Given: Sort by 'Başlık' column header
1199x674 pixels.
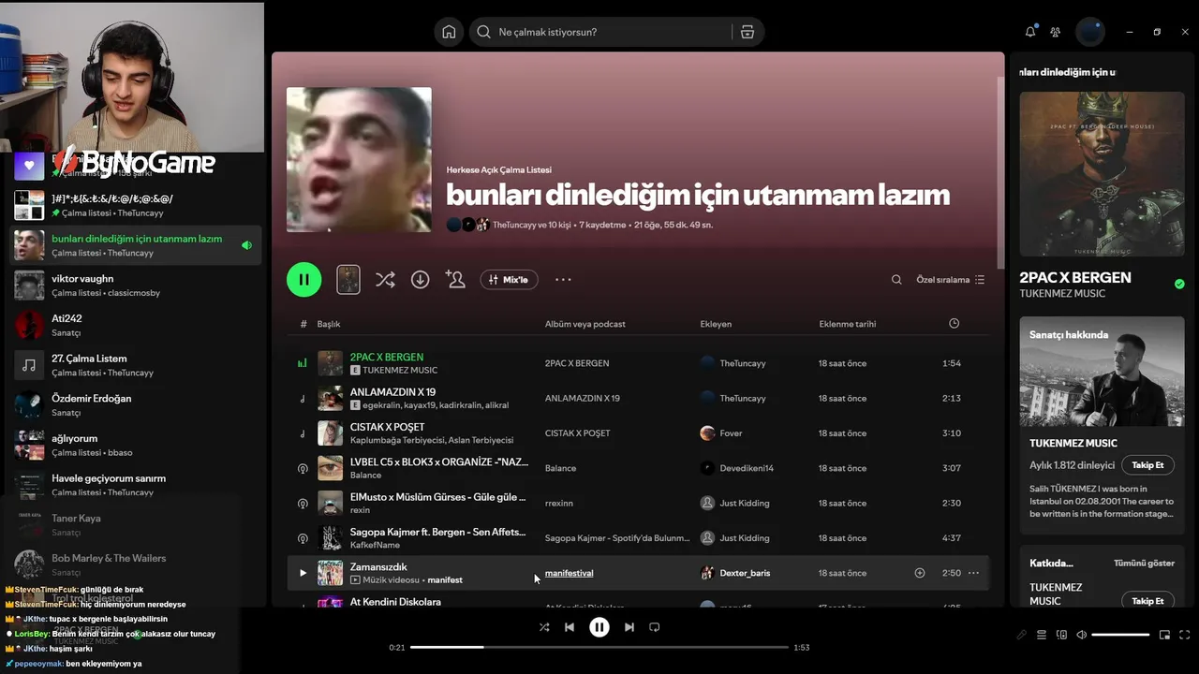Looking at the screenshot, I should click(x=329, y=324).
